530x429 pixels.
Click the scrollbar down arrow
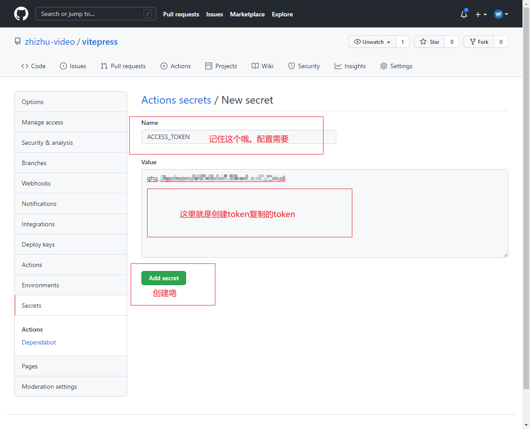[526, 425]
